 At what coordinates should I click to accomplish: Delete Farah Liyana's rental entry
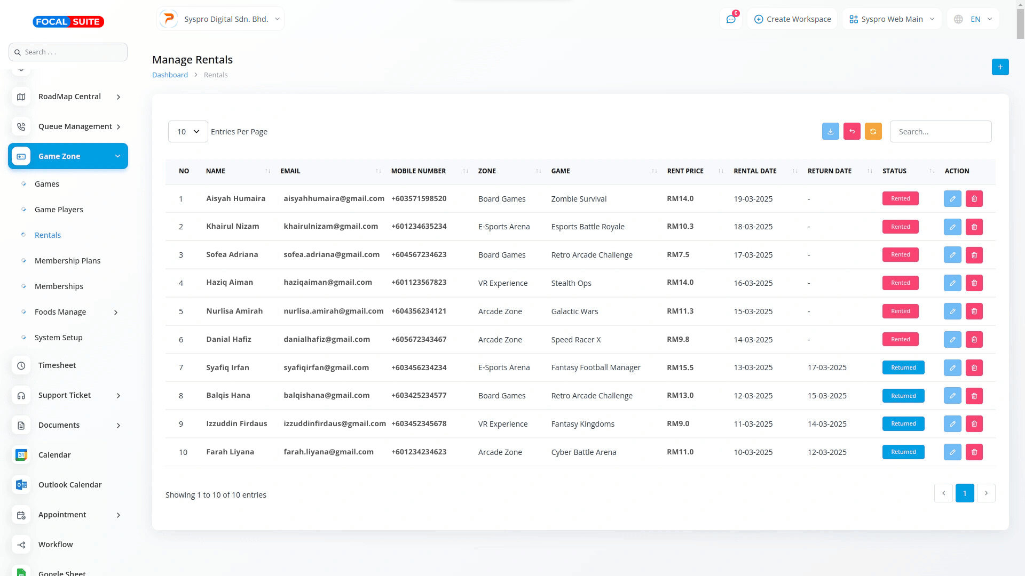974,452
